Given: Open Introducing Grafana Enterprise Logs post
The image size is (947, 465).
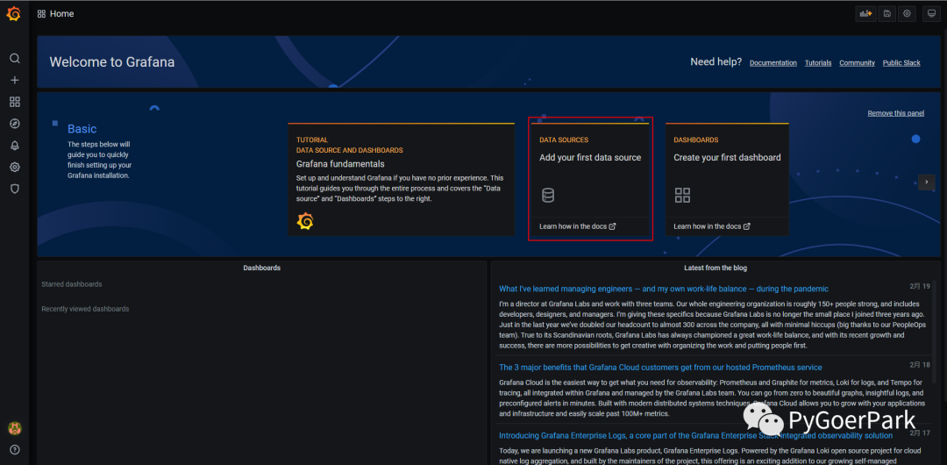Looking at the screenshot, I should coord(695,435).
